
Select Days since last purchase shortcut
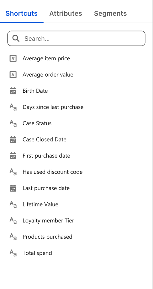(x=76, y=107)
